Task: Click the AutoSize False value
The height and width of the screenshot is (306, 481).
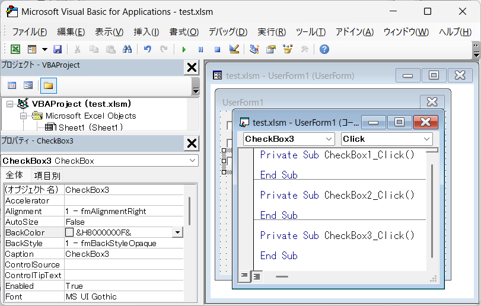Action: (x=124, y=222)
